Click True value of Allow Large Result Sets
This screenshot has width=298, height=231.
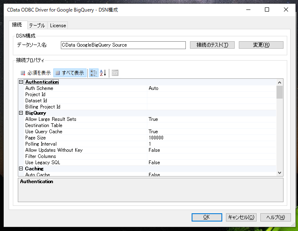[153, 119]
